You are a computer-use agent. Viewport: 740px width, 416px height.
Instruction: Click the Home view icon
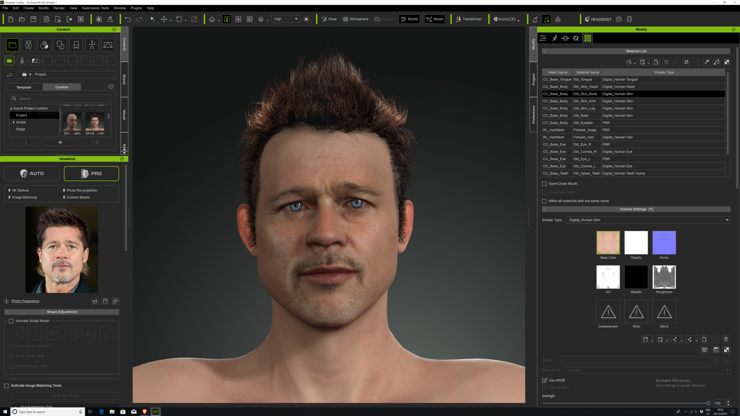click(x=212, y=19)
